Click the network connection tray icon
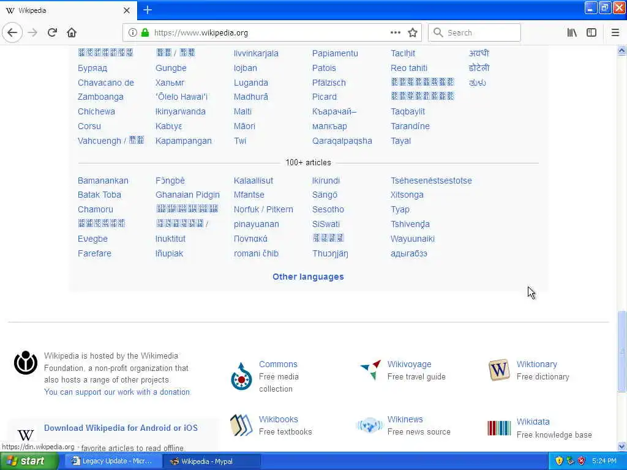627x470 pixels. click(x=570, y=461)
